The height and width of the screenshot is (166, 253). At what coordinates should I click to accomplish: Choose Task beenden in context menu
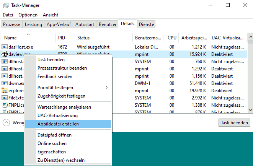click(x=68, y=60)
